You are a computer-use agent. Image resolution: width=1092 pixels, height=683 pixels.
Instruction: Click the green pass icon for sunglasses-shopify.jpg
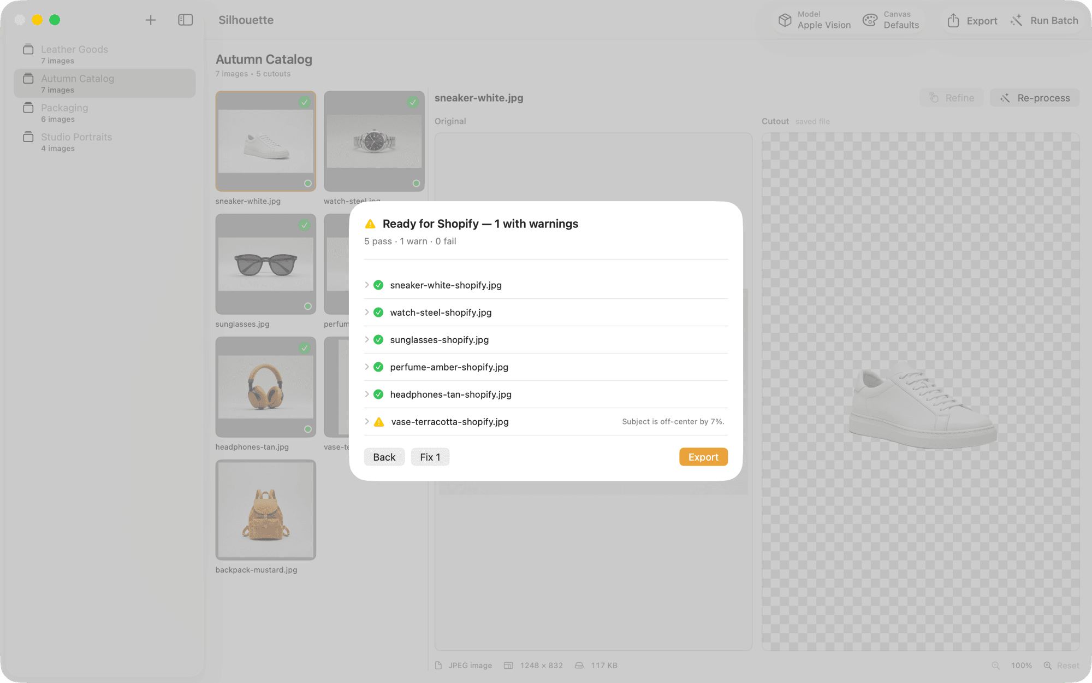click(378, 340)
